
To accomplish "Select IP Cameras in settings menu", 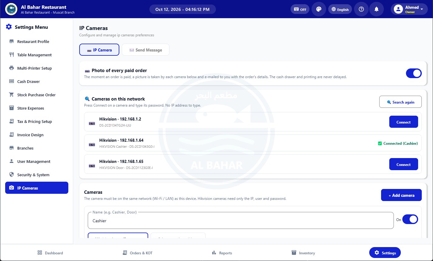I will (37, 188).
